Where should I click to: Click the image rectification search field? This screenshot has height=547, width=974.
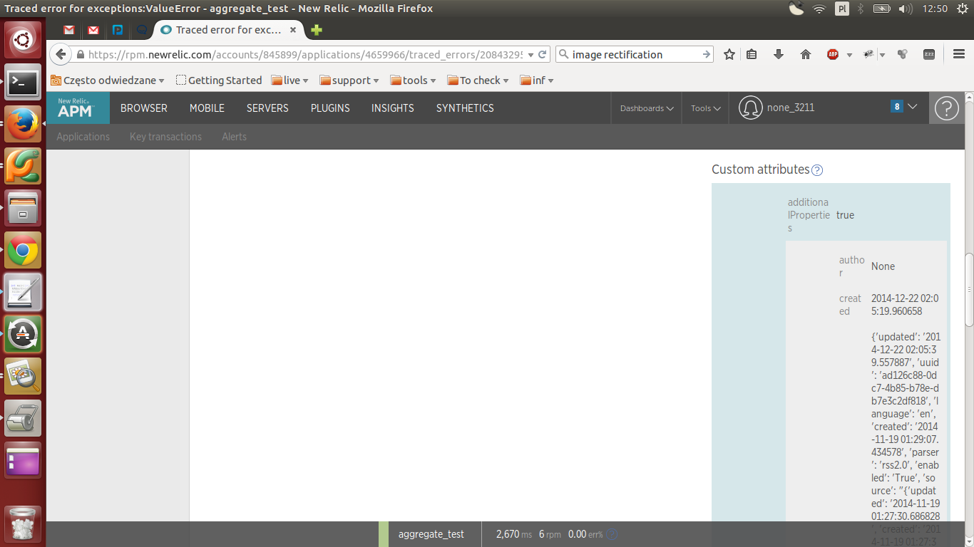[635, 55]
